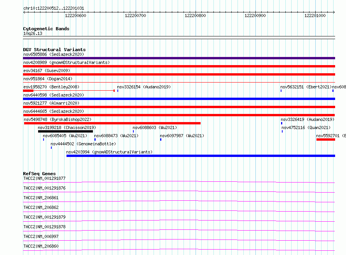346x255 pixels.
Task: Select nsv4752116 (Quan2021) label
Action: click(x=306, y=127)
